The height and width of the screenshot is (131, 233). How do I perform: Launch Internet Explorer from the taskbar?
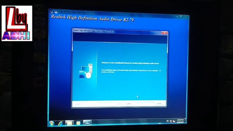coord(60,123)
